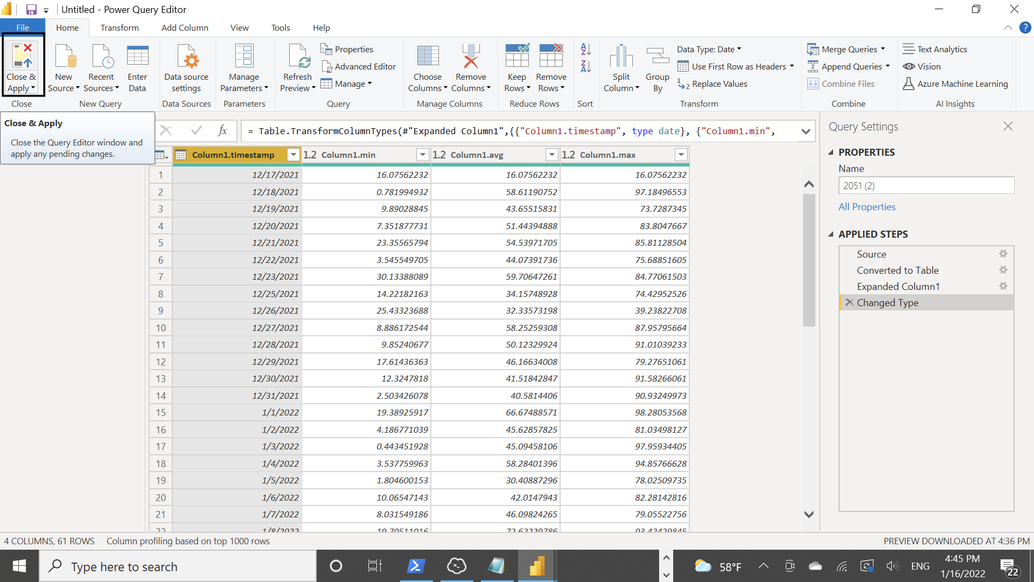Open Column1.timestamp filter dropdown
Screen dimensions: 1034x582
tap(293, 155)
